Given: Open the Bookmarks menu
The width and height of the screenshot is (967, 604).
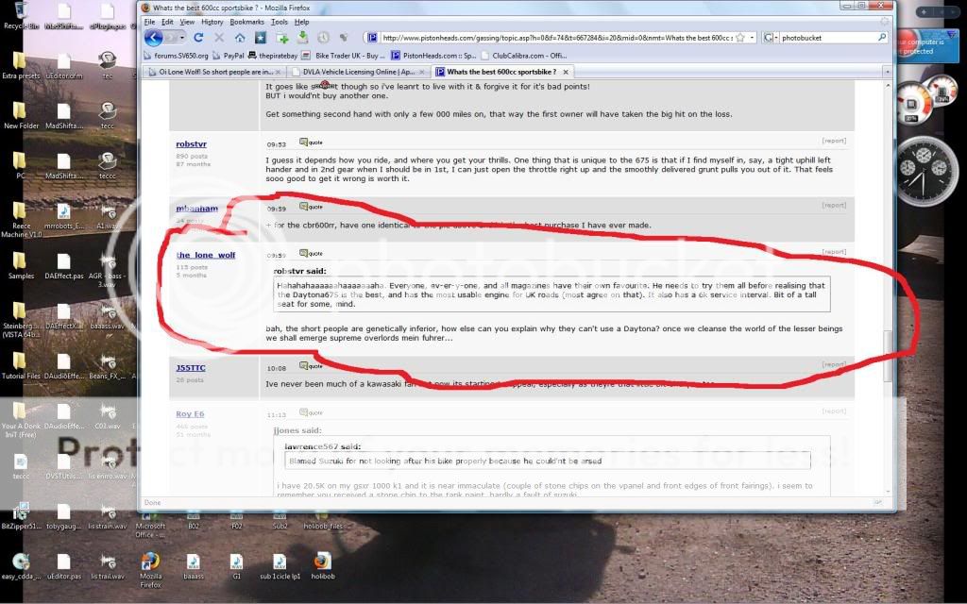Looking at the screenshot, I should (x=246, y=22).
